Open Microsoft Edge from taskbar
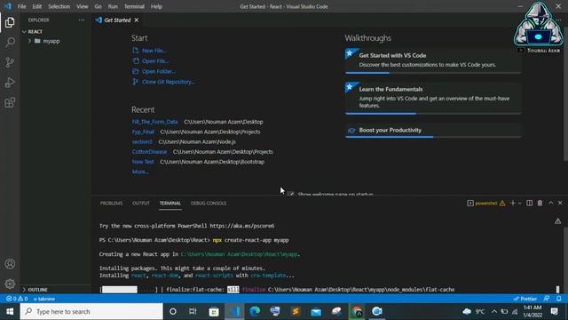 click(x=255, y=311)
